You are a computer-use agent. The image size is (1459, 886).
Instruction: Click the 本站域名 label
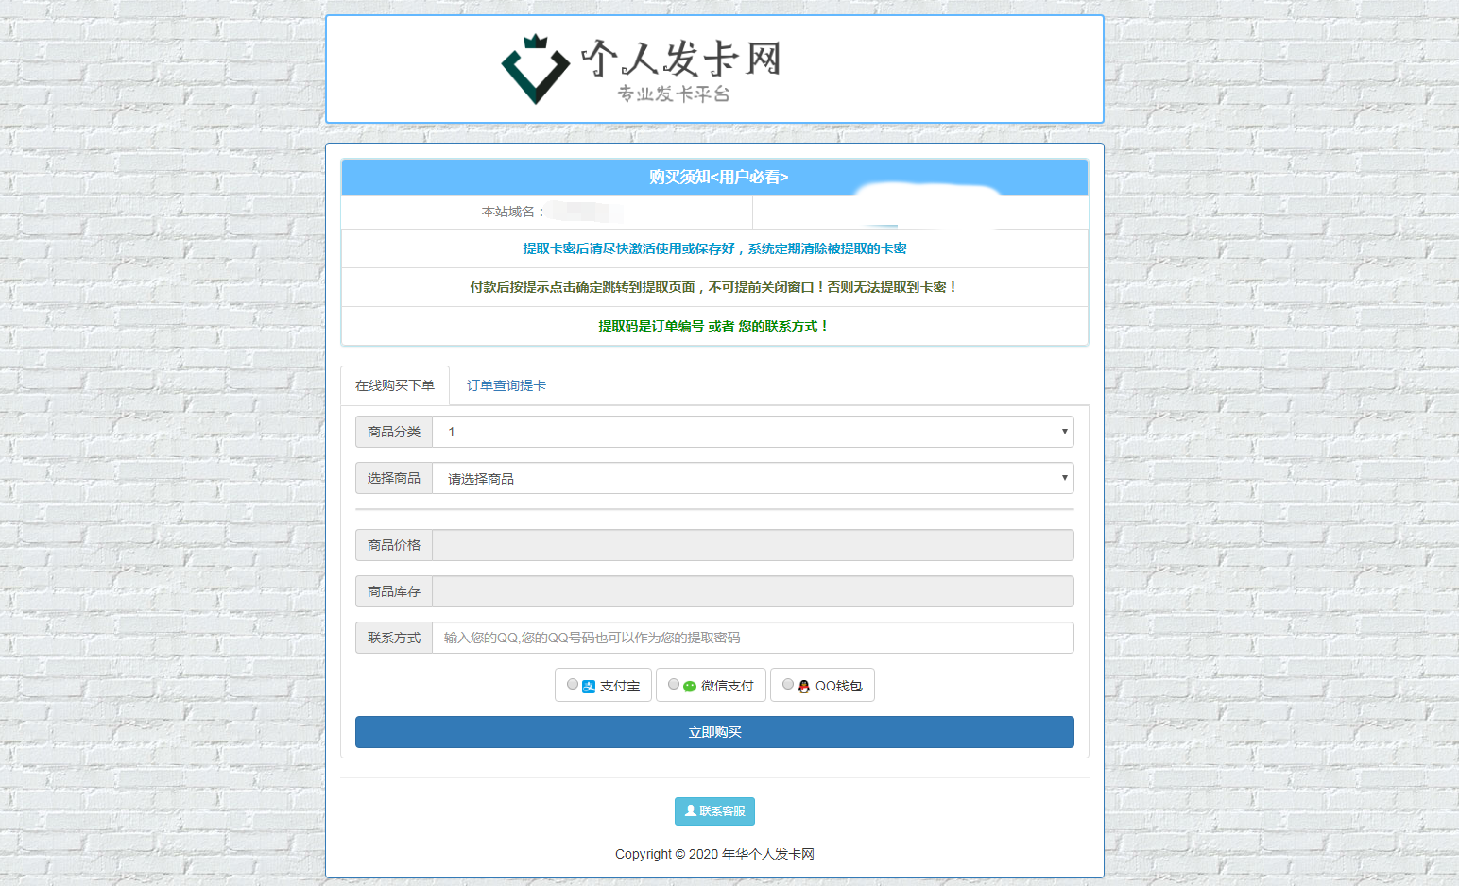513,212
